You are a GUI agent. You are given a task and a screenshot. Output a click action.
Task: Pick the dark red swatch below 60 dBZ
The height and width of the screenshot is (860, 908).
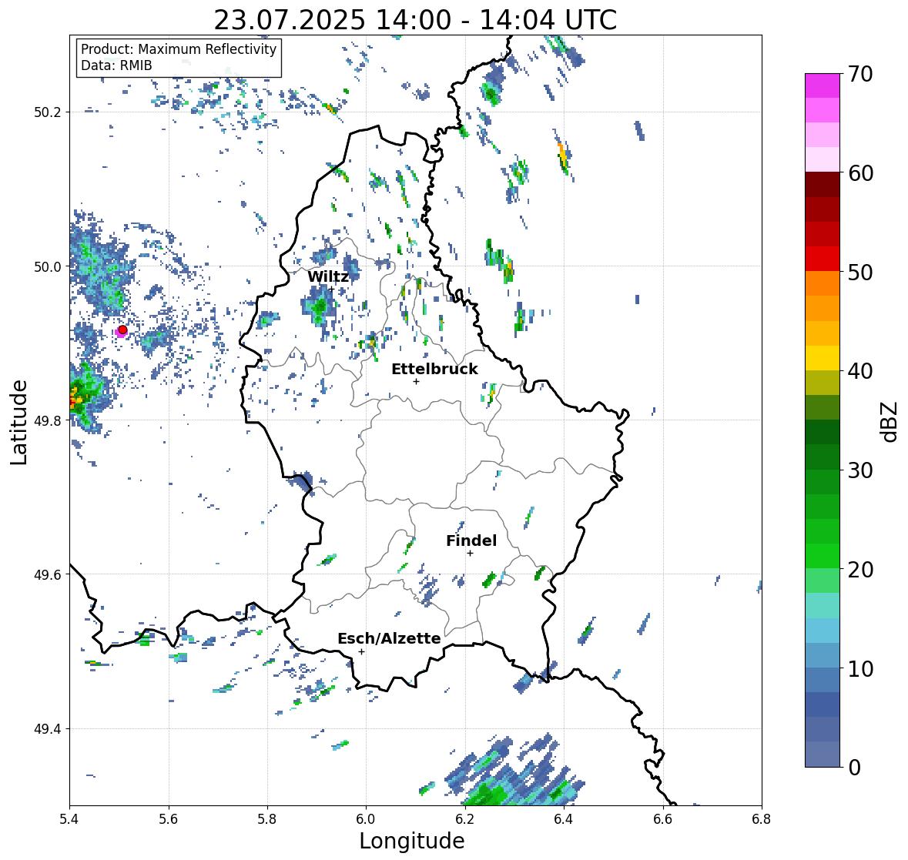[823, 184]
